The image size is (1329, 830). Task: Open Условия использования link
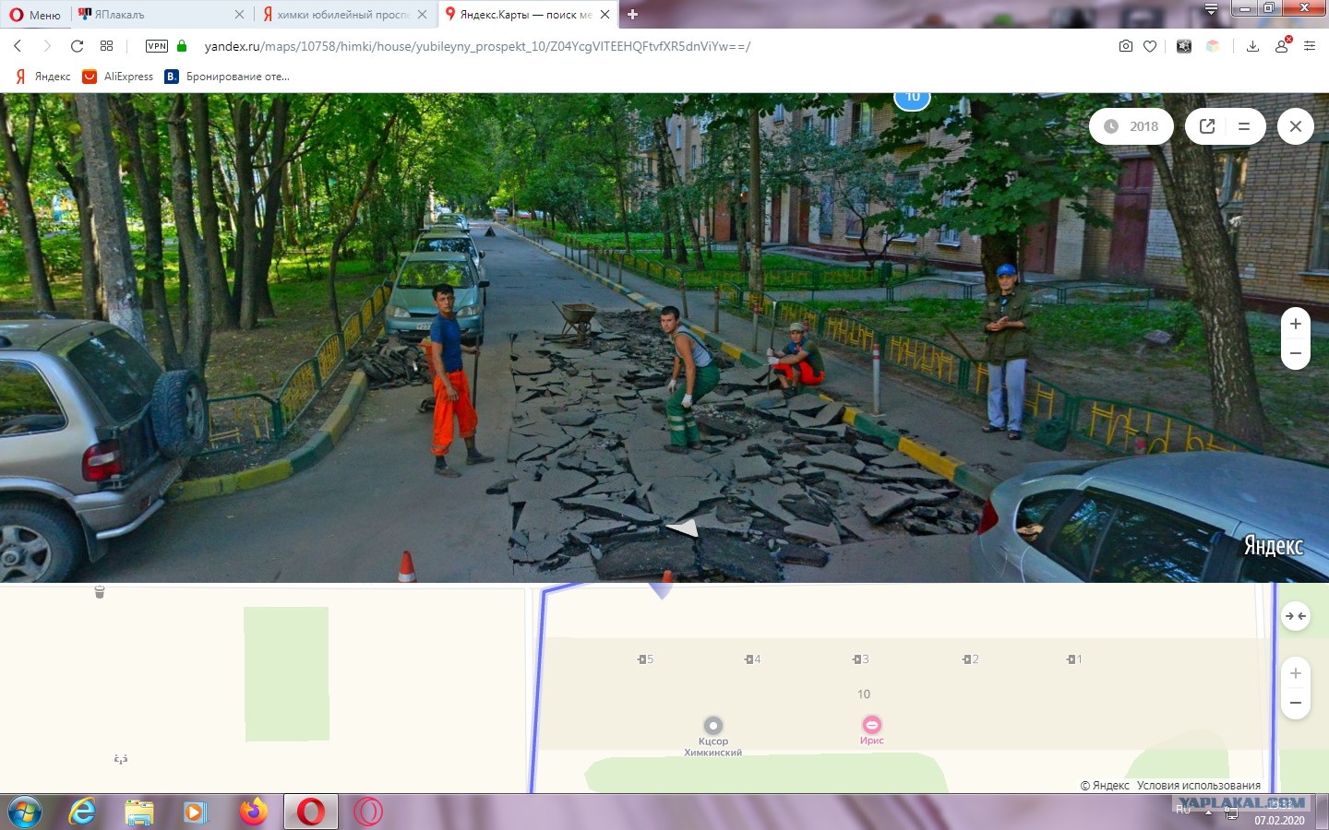(x=1199, y=786)
